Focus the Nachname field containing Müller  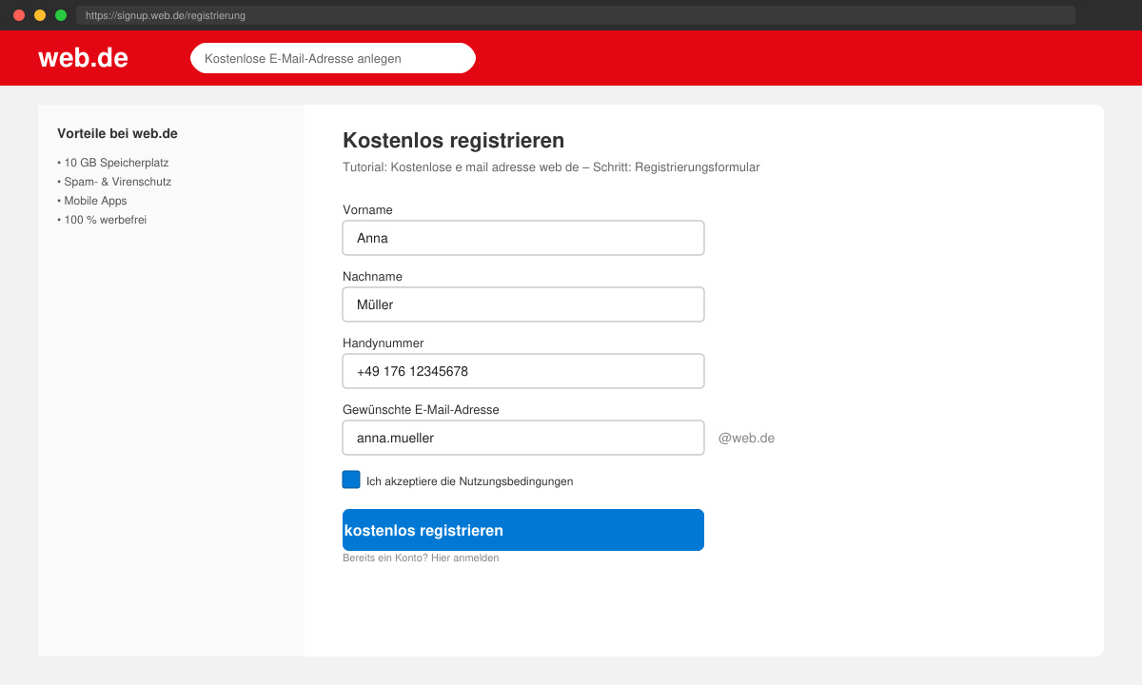pyautogui.click(x=523, y=304)
